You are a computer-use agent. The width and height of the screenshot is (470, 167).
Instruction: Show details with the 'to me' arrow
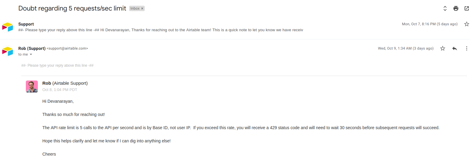tap(31, 55)
